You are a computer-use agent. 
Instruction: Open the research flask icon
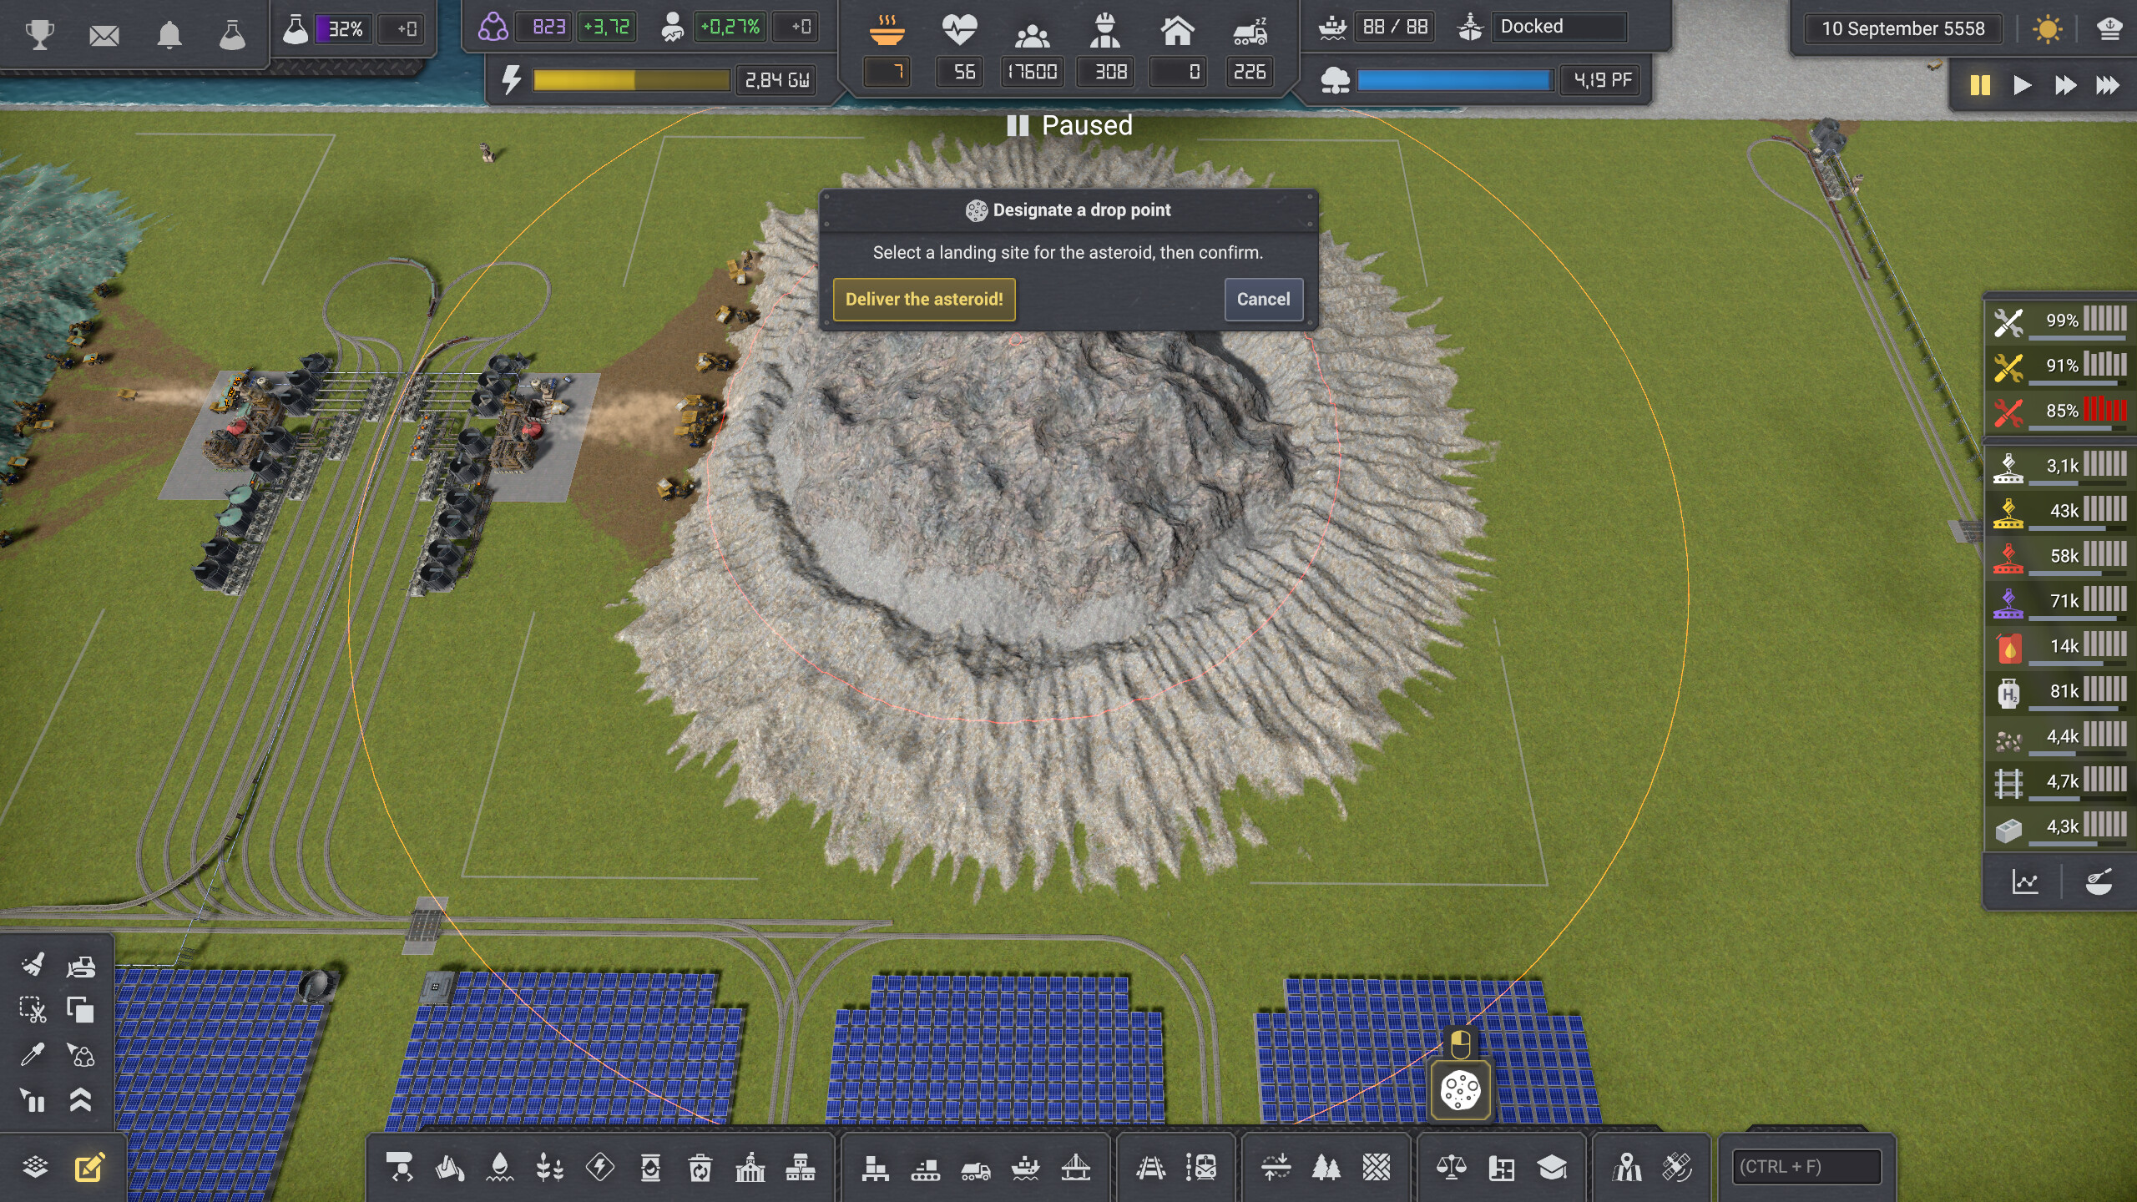click(232, 35)
